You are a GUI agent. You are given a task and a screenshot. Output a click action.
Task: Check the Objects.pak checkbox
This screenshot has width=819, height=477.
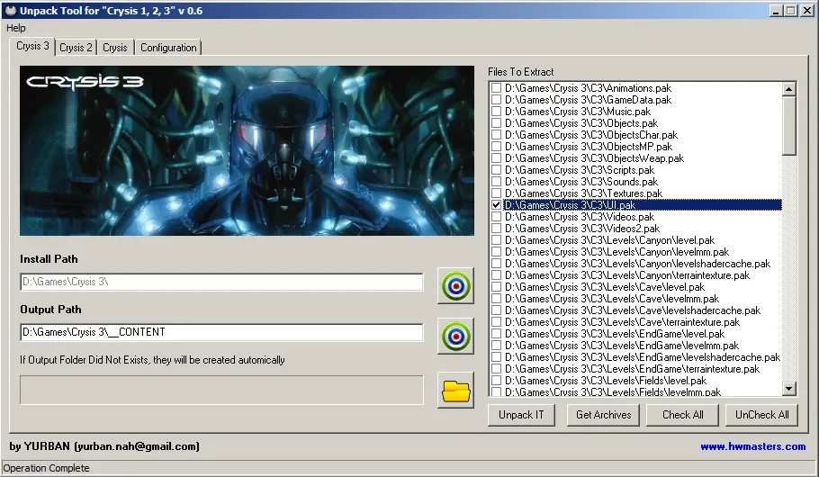496,123
